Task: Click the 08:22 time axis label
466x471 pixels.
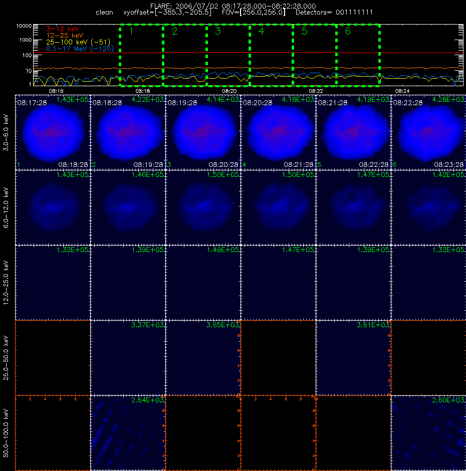Action: tap(316, 91)
